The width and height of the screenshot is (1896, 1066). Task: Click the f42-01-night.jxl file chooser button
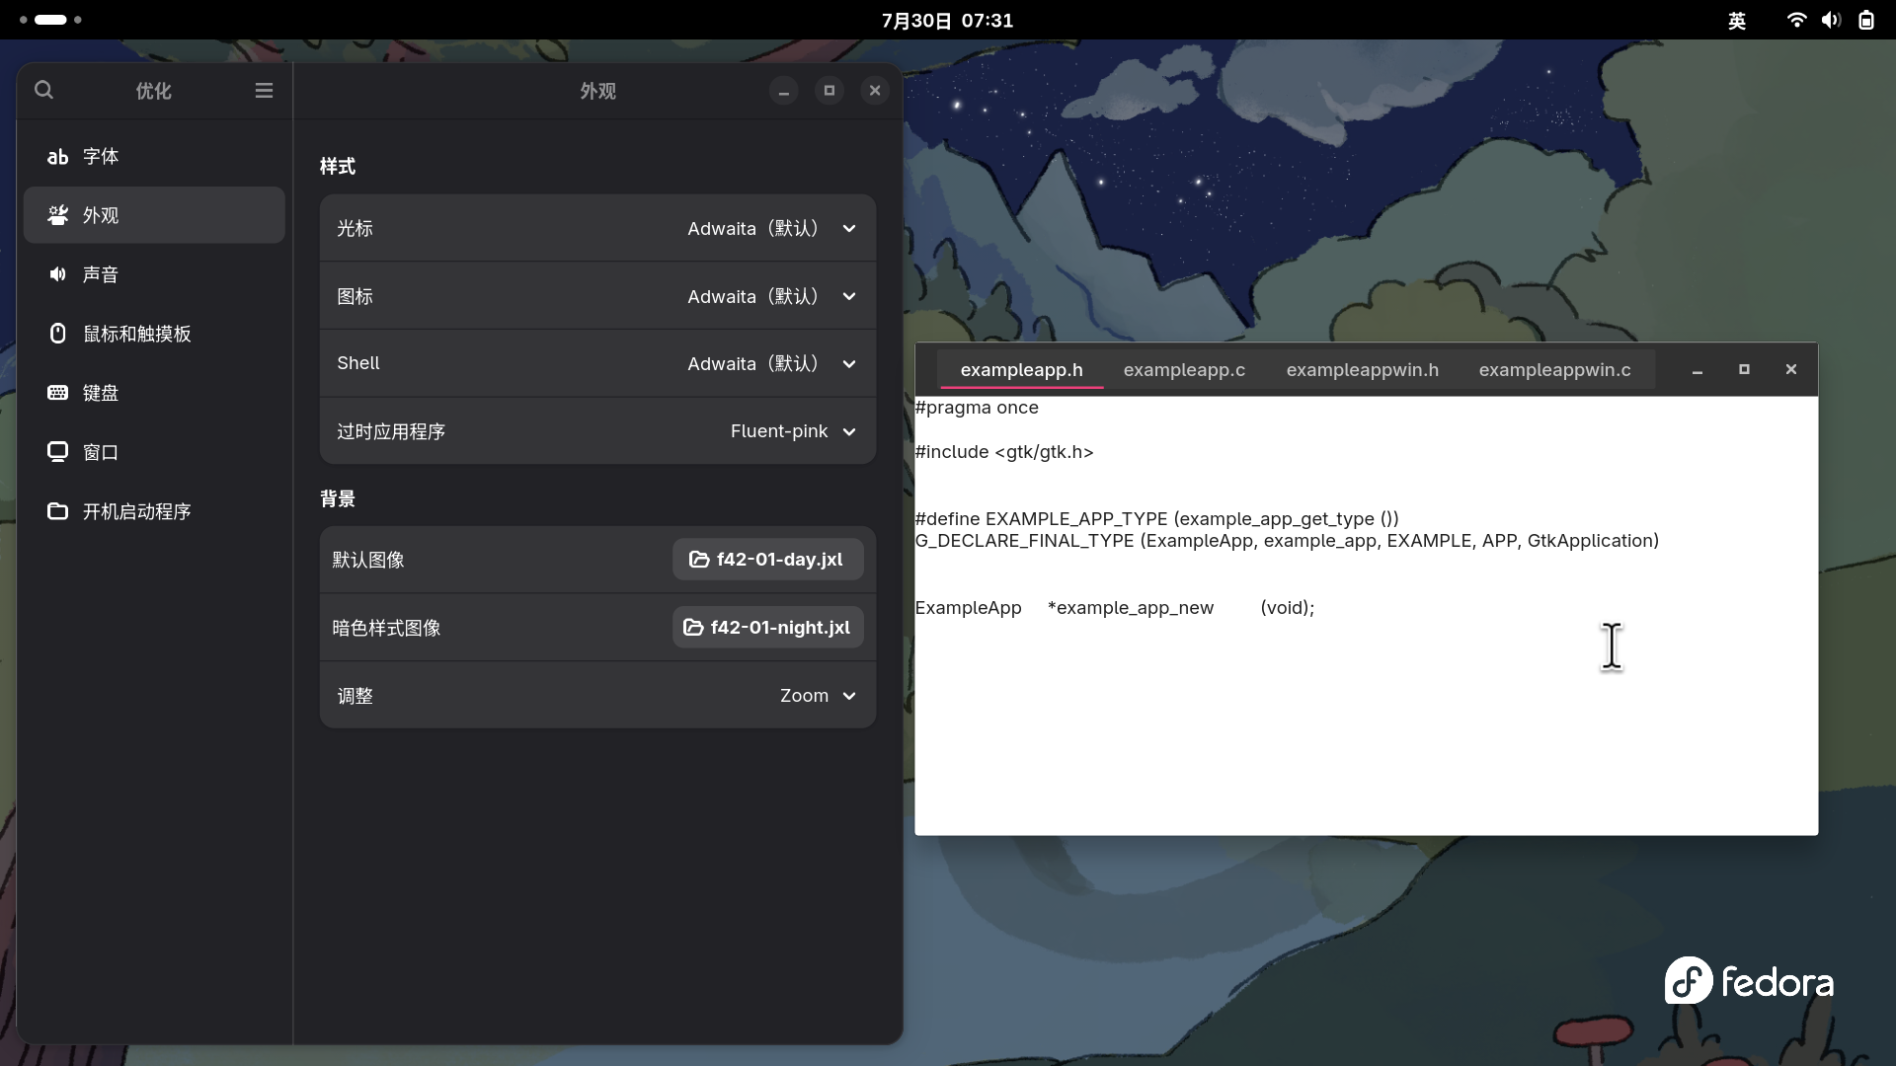click(767, 628)
